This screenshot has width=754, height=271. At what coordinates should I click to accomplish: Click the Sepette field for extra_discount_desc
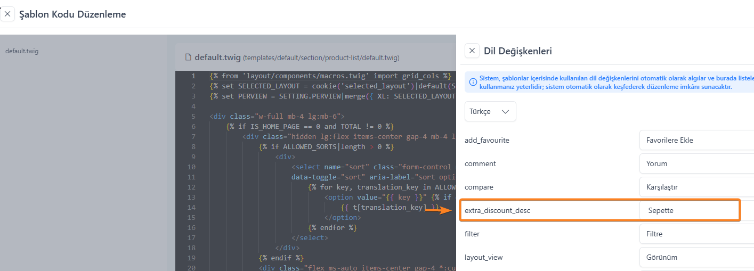coord(691,210)
